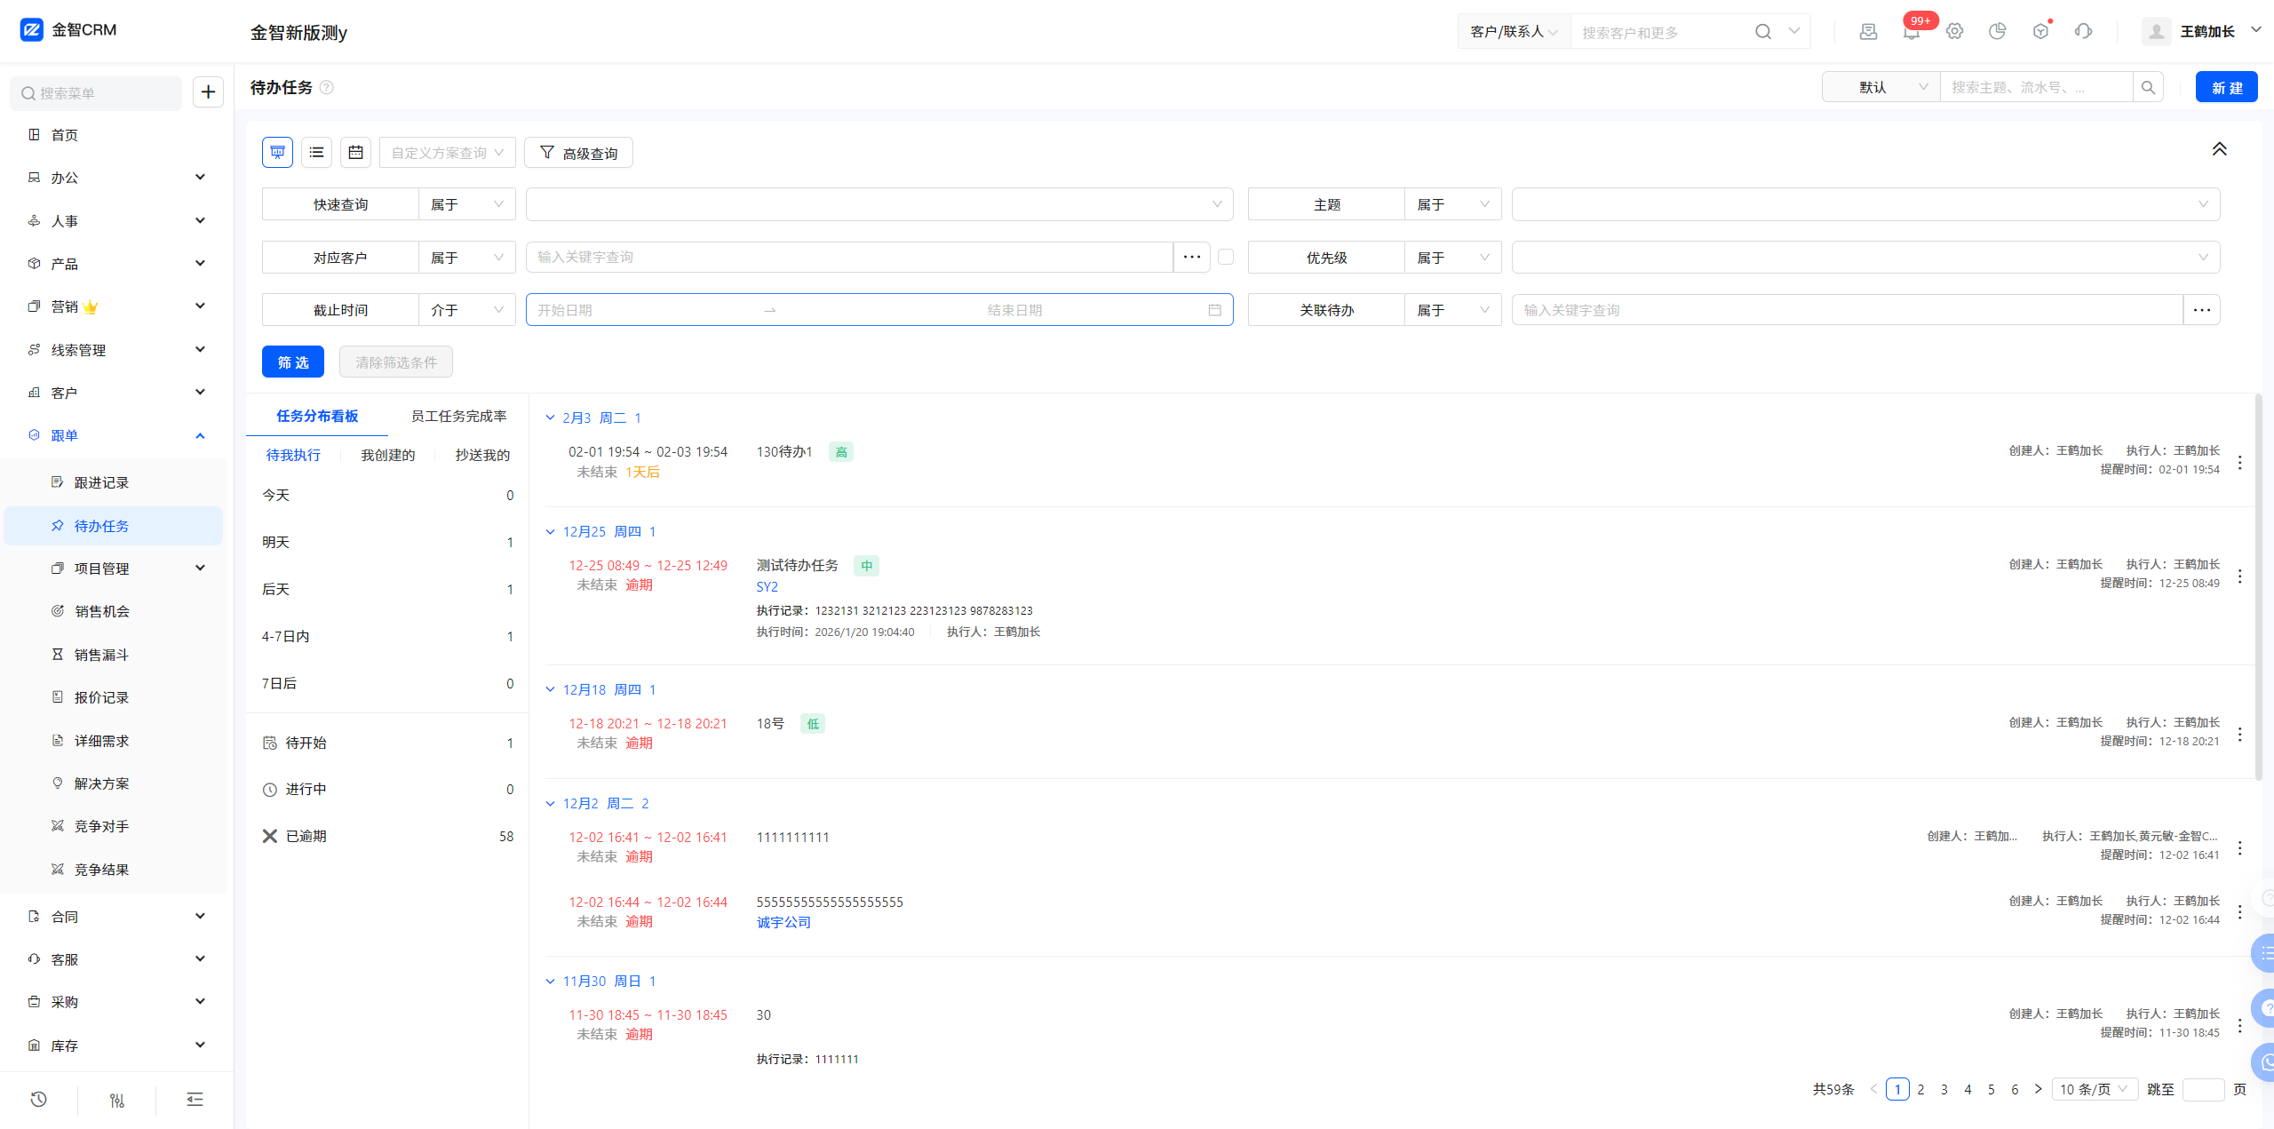Open history clock icon at sidebar bottom

tap(38, 1100)
